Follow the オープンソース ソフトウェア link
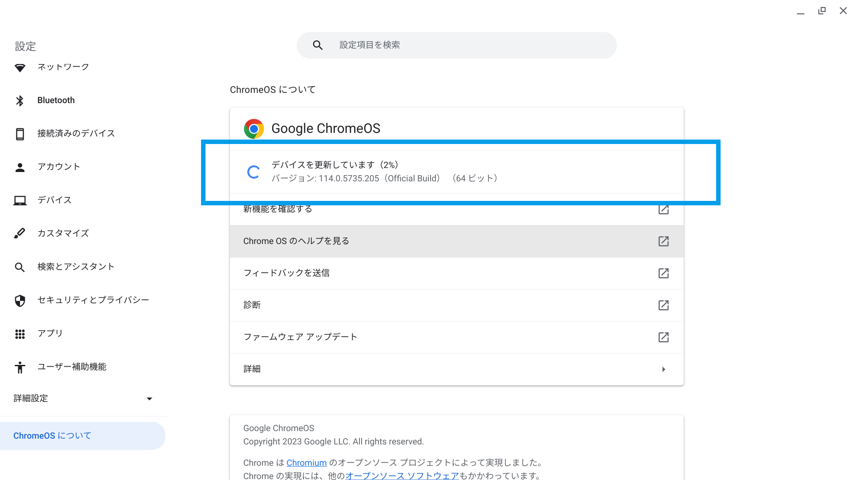The width and height of the screenshot is (854, 480). click(x=402, y=476)
